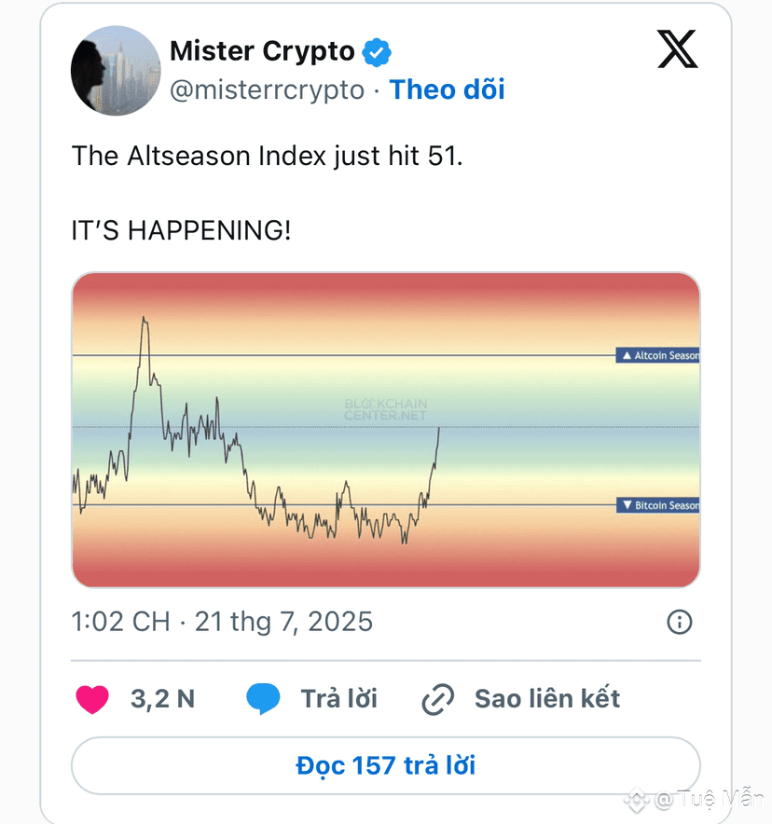This screenshot has width=772, height=824.
Task: Open the Đọc 157 trả lời button
Action: click(386, 765)
